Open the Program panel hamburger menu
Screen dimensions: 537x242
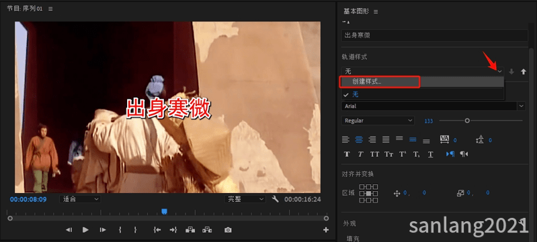[50, 9]
